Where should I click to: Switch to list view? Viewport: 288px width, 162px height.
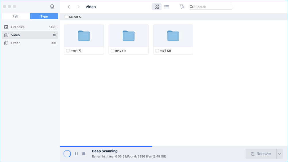click(x=166, y=7)
